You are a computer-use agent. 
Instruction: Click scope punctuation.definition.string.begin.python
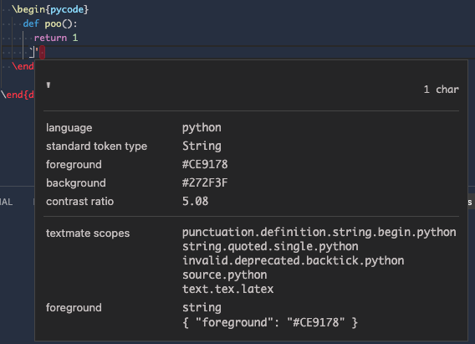pyautogui.click(x=319, y=233)
